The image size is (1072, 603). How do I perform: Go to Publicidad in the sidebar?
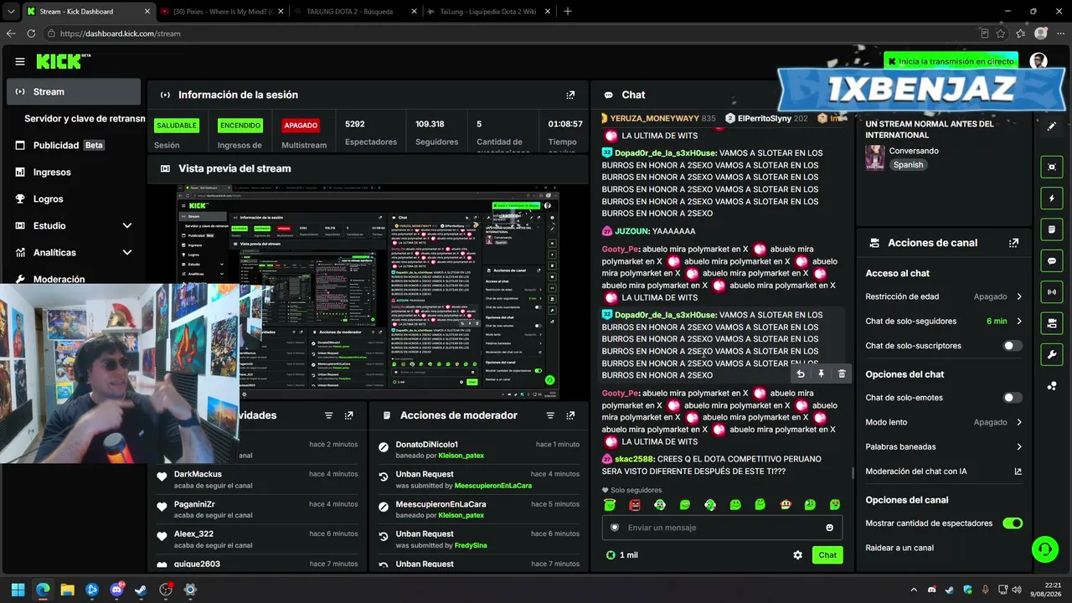74,146
